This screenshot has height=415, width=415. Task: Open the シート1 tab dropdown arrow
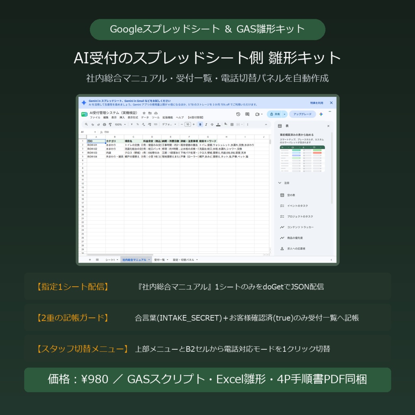117,260
